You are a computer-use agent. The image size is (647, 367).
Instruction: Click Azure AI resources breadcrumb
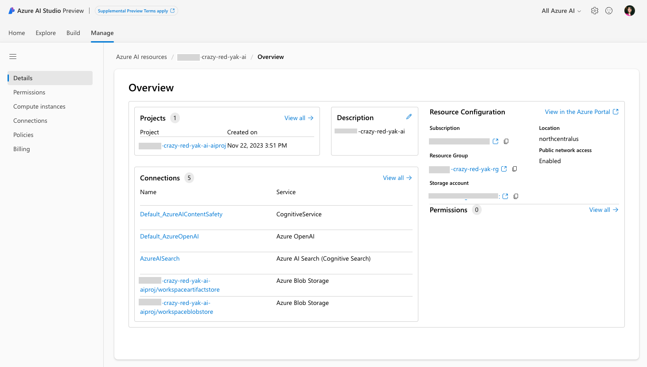click(x=141, y=57)
